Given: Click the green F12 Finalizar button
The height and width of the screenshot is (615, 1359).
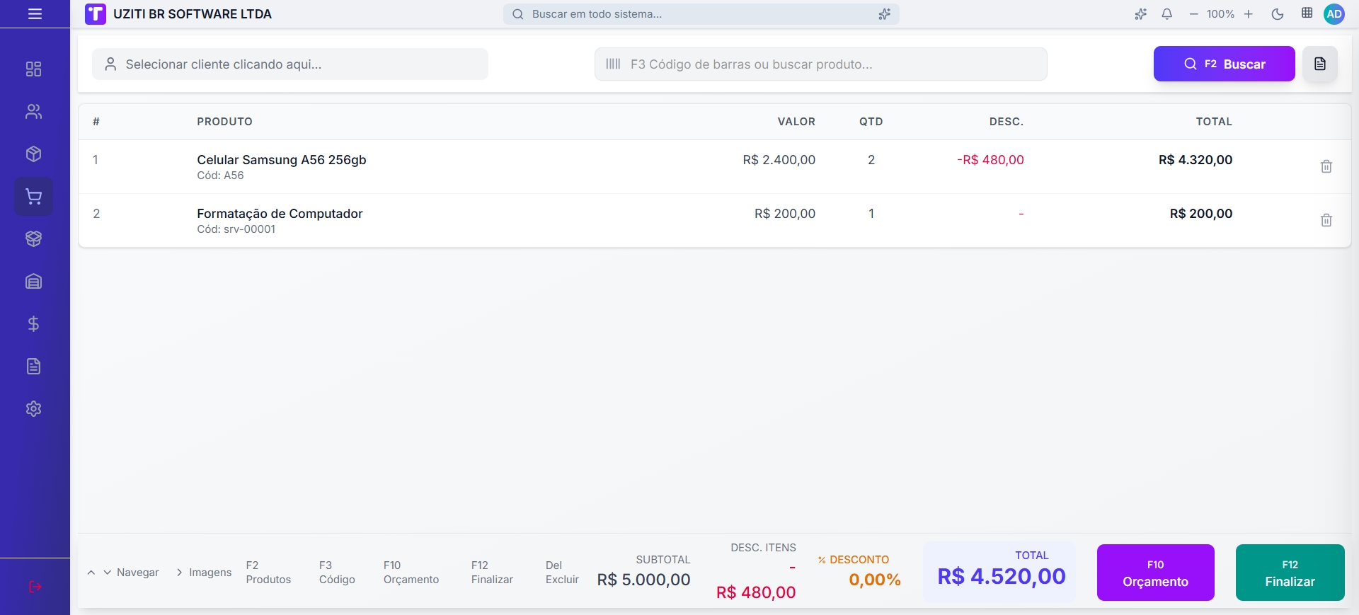Looking at the screenshot, I should pyautogui.click(x=1290, y=573).
